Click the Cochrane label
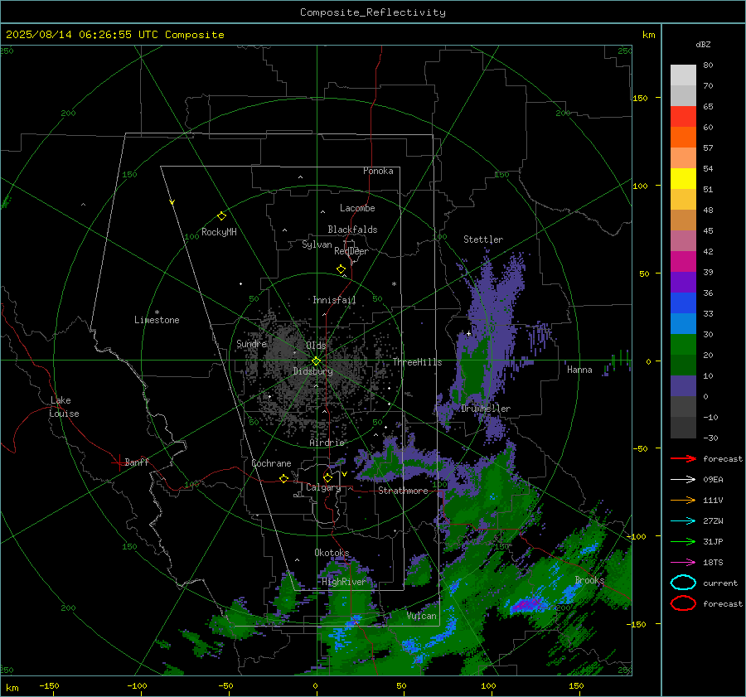The width and height of the screenshot is (746, 697). click(x=271, y=463)
